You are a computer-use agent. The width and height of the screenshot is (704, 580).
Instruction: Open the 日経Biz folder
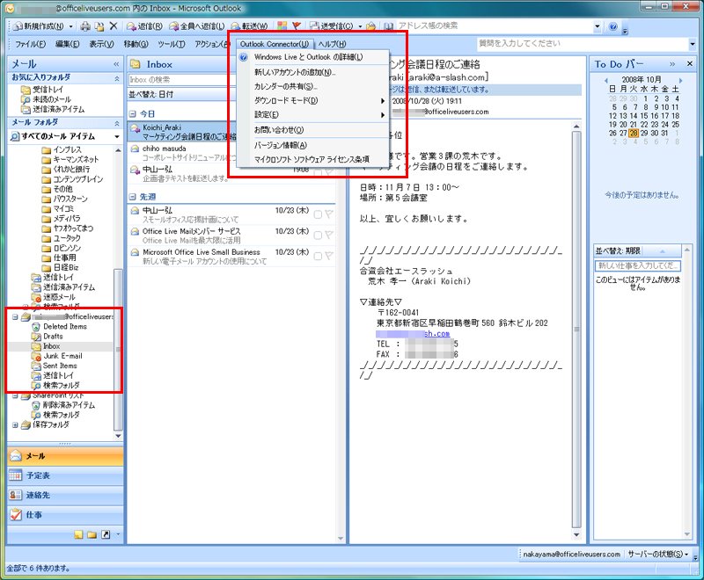tap(65, 267)
